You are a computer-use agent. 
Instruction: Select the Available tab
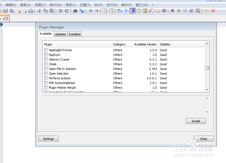point(46,34)
